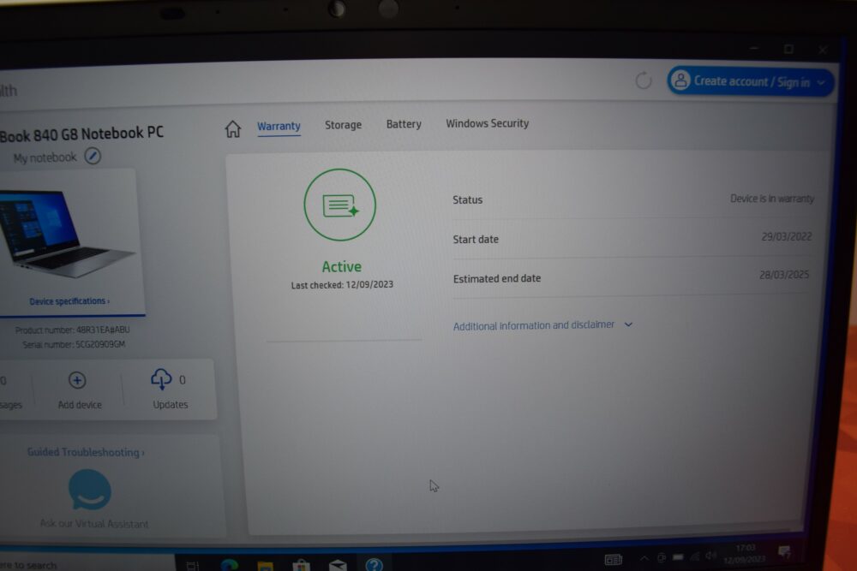Open the News and interests taskbar widget
Screen dimensions: 857x571
[614, 559]
